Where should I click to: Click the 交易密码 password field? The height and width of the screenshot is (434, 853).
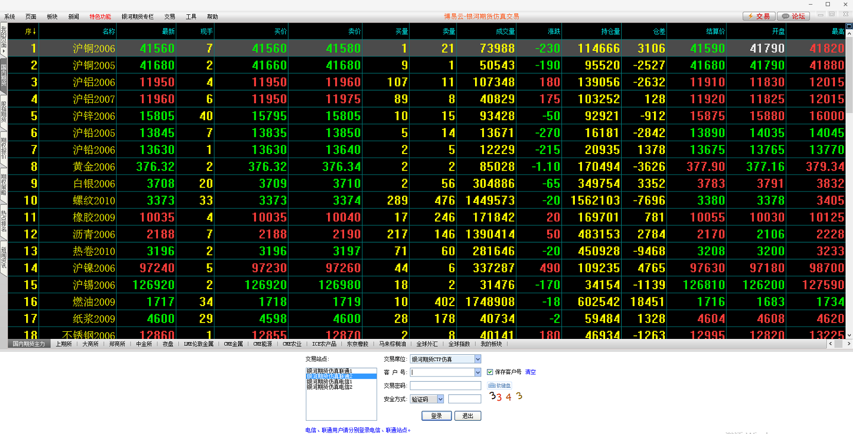point(445,386)
